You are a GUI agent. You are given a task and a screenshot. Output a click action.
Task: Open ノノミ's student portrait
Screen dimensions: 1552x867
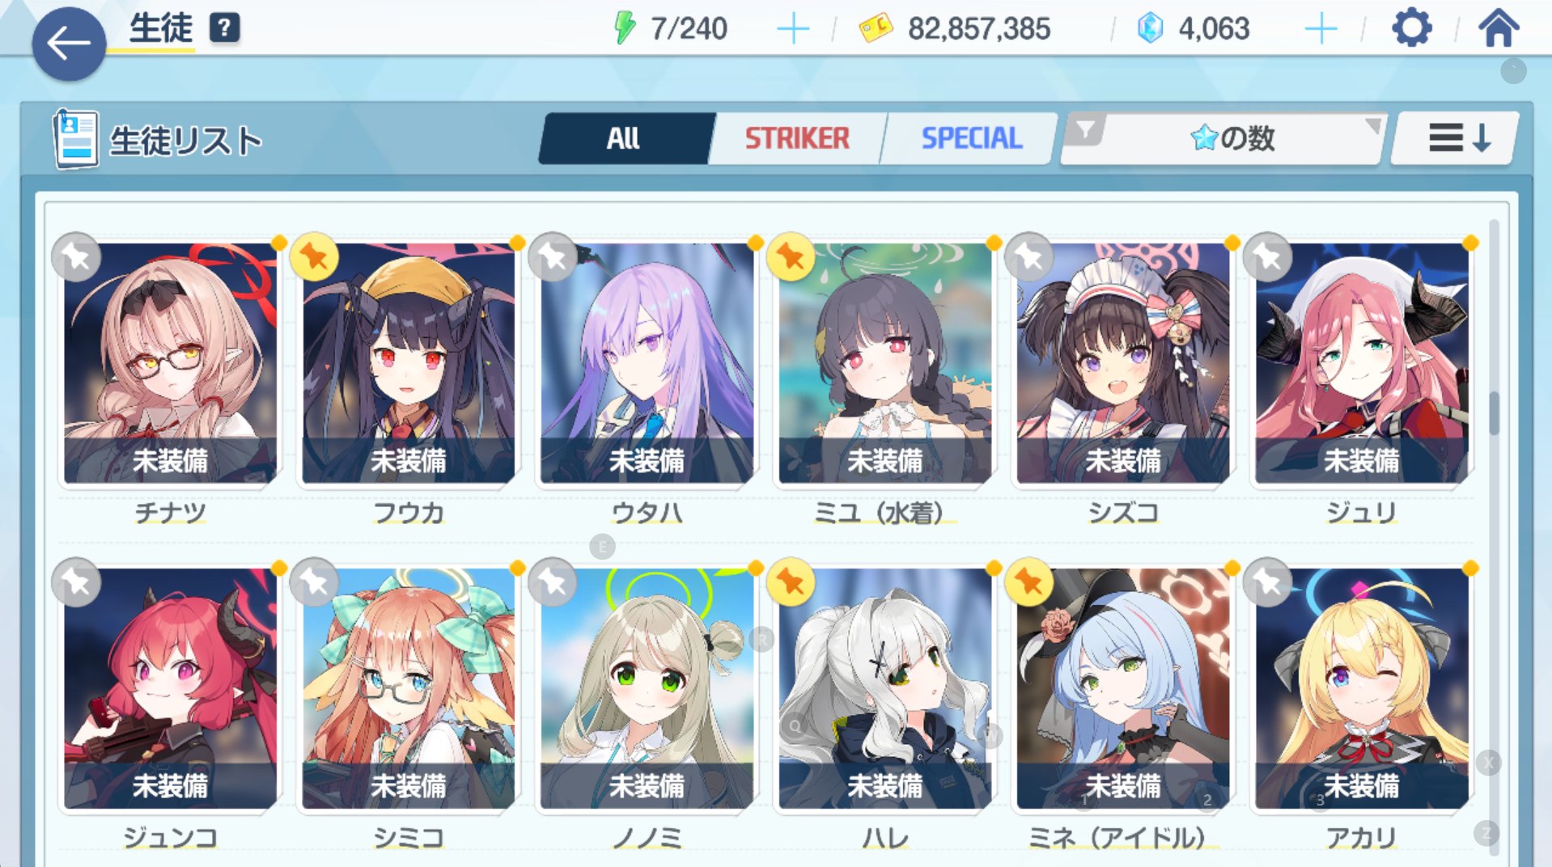click(x=647, y=687)
